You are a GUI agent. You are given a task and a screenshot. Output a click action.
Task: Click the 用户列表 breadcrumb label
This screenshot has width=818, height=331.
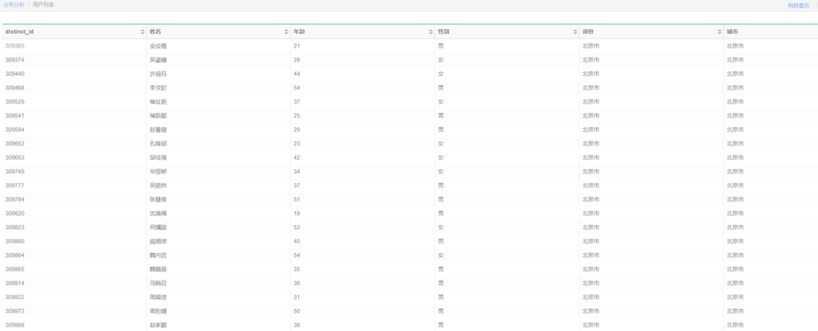coord(43,5)
